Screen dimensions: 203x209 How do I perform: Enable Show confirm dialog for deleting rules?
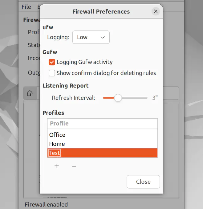(52, 73)
